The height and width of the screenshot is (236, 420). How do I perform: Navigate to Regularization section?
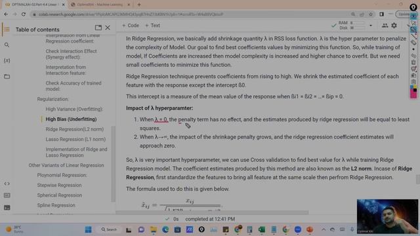[52, 99]
